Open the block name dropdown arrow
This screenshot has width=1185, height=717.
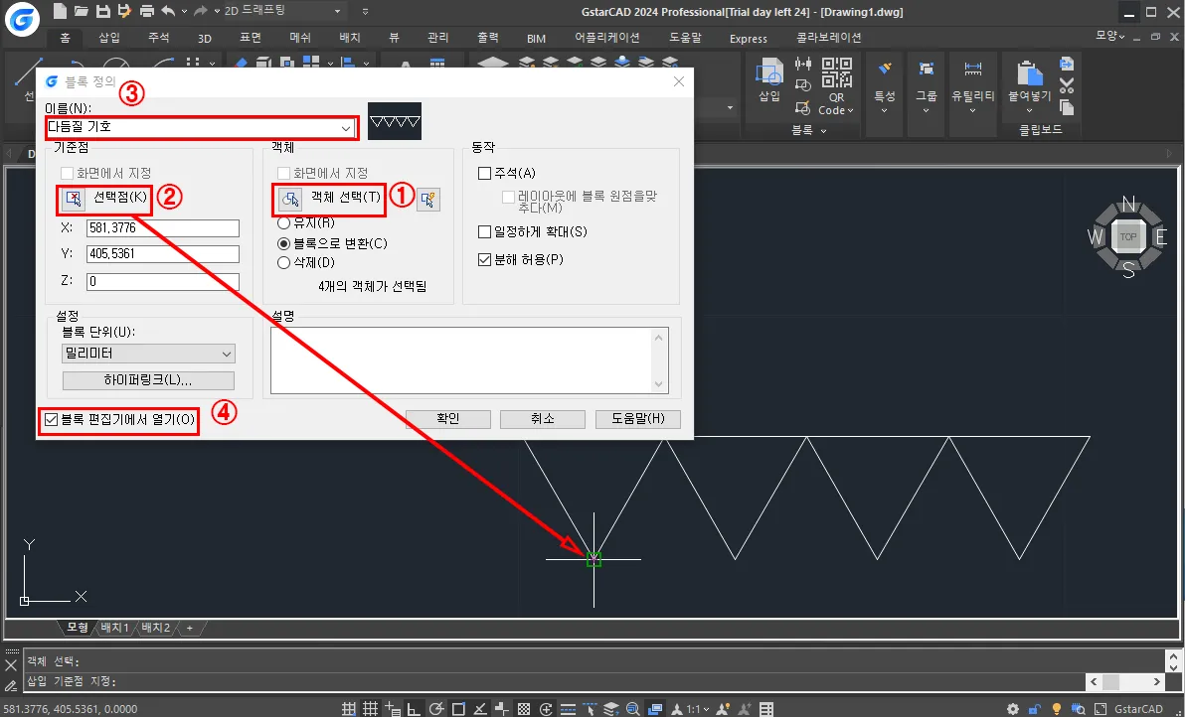tap(346, 128)
